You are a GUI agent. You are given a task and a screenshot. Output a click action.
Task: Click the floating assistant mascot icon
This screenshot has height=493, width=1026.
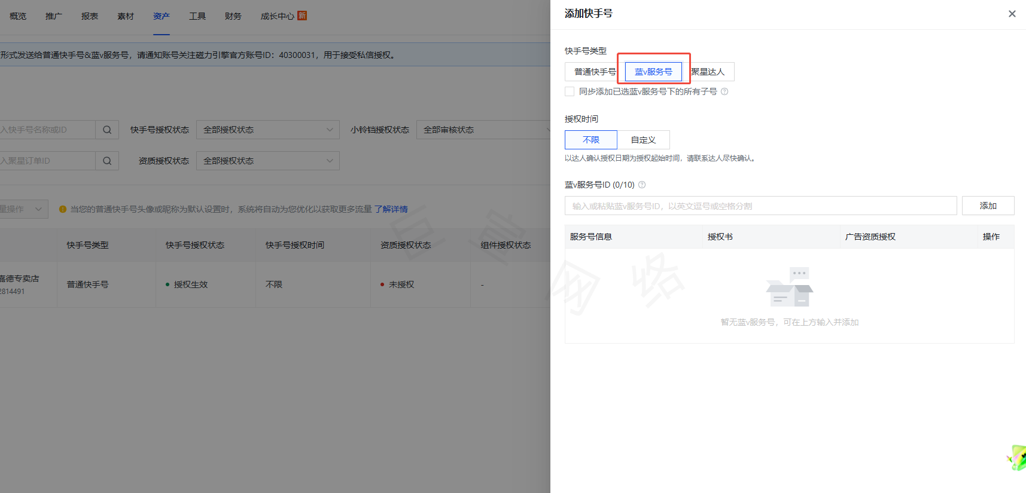(1017, 457)
